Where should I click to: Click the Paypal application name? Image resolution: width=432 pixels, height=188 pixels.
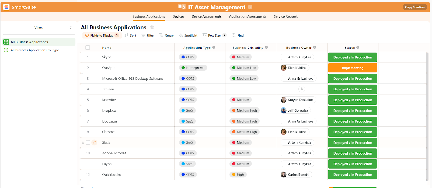pyautogui.click(x=107, y=164)
